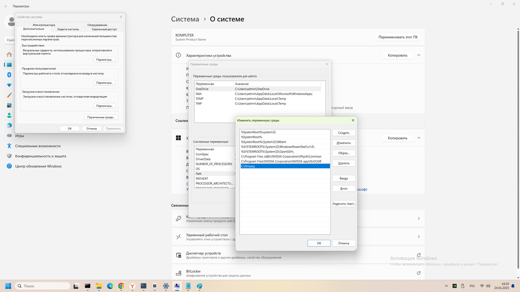The width and height of the screenshot is (520, 292).
Task: Confirm with OK in Изменить переменную среды
Action: click(319, 243)
